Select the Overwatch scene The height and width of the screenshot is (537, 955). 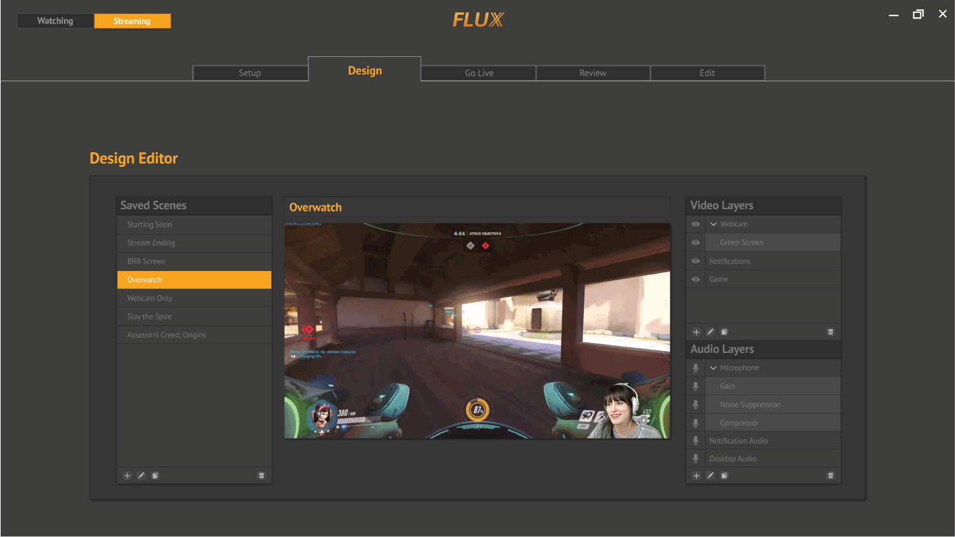194,280
